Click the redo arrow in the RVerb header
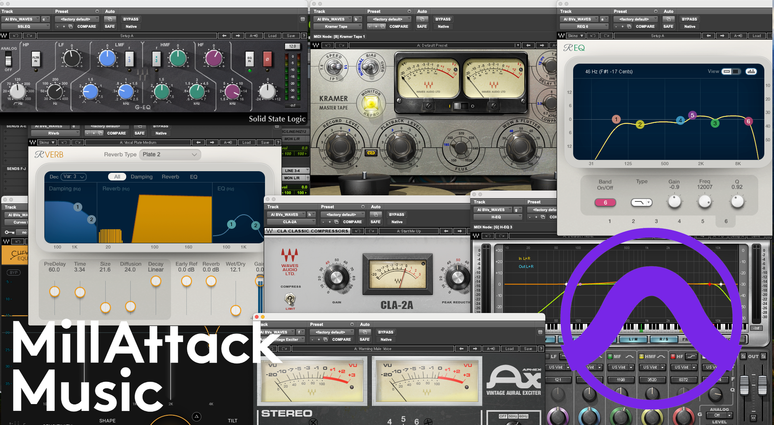The height and width of the screenshot is (425, 774). coord(77,142)
